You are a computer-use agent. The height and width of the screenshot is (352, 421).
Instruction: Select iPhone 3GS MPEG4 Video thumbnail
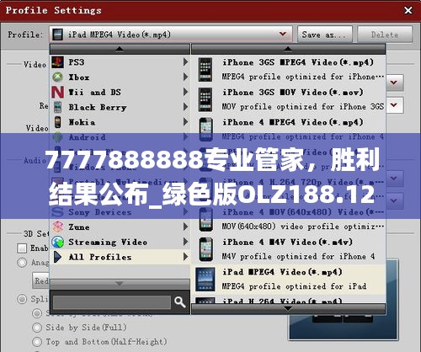[x=205, y=70]
